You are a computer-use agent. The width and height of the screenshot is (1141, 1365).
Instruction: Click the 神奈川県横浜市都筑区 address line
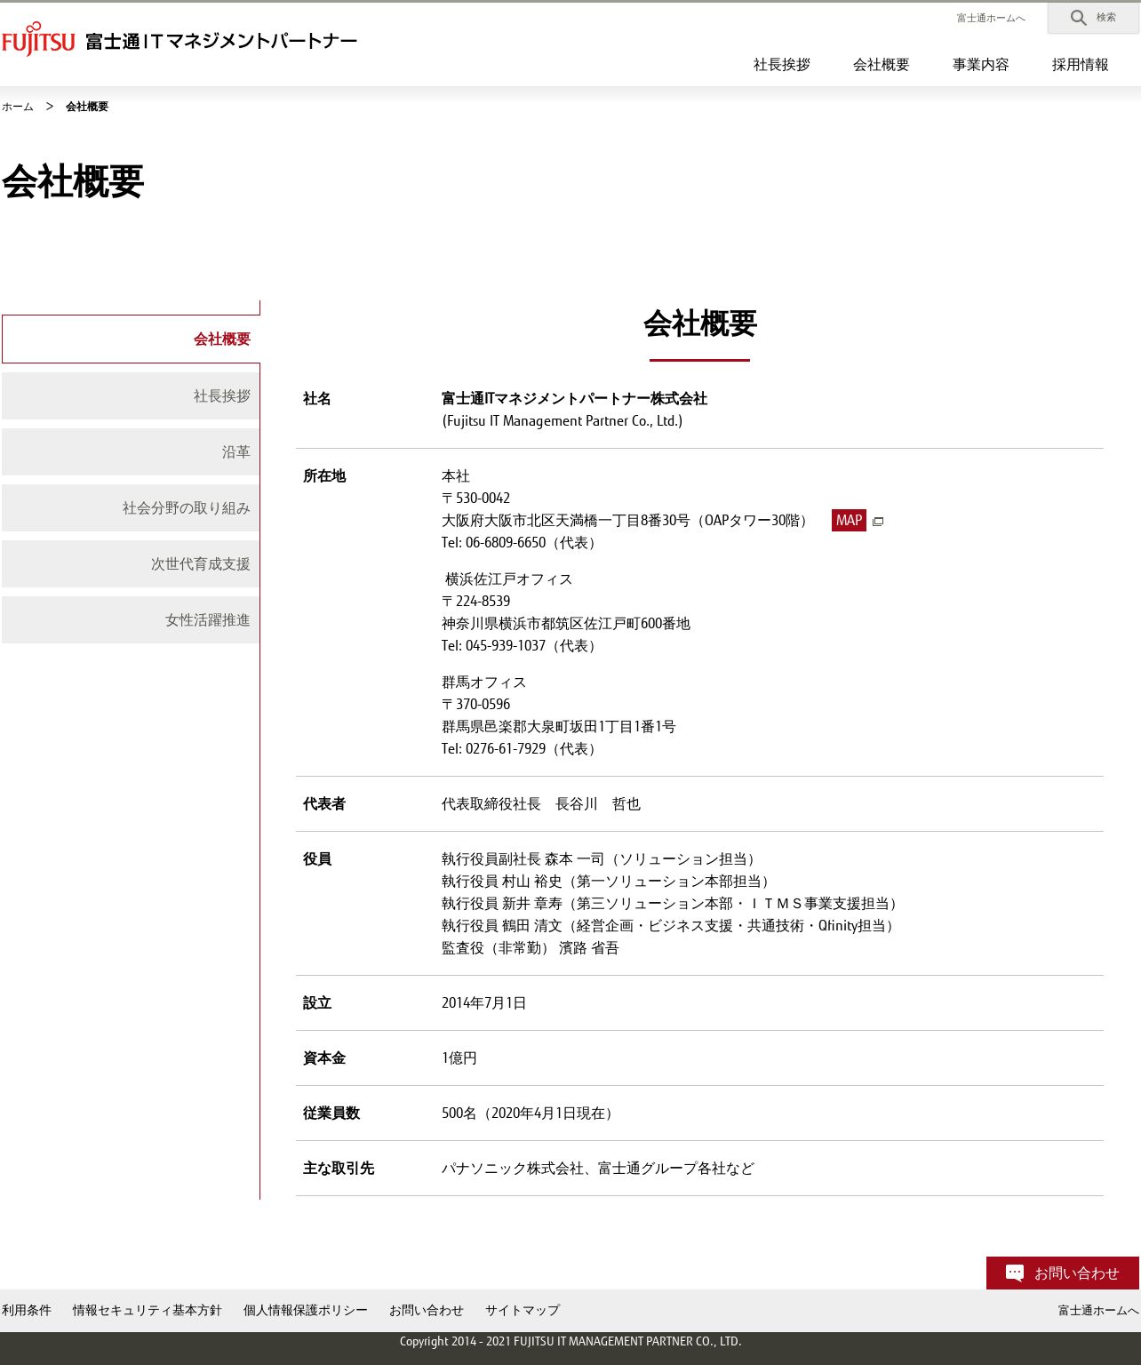[x=566, y=624]
